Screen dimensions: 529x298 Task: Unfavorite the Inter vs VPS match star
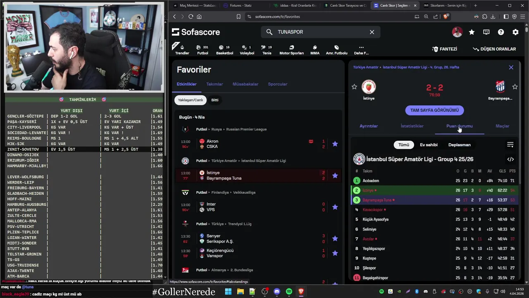pyautogui.click(x=335, y=207)
